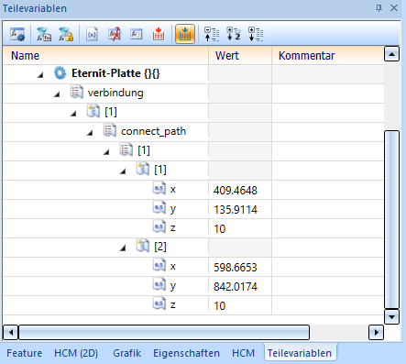406x364 pixels.
Task: Click the formula filter funnel icon
Action: click(44, 34)
